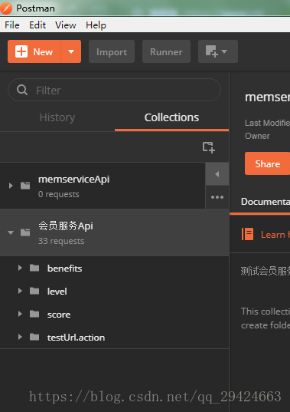Open the Documentation tab in details panel

(x=266, y=202)
